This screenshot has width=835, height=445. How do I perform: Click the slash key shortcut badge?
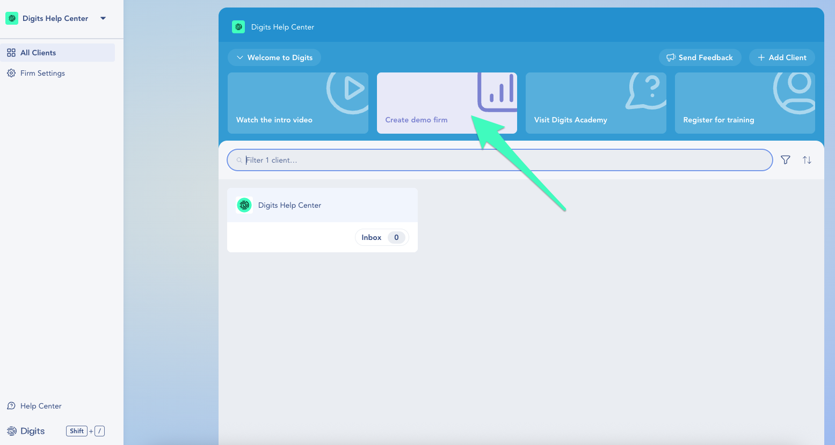(99, 431)
